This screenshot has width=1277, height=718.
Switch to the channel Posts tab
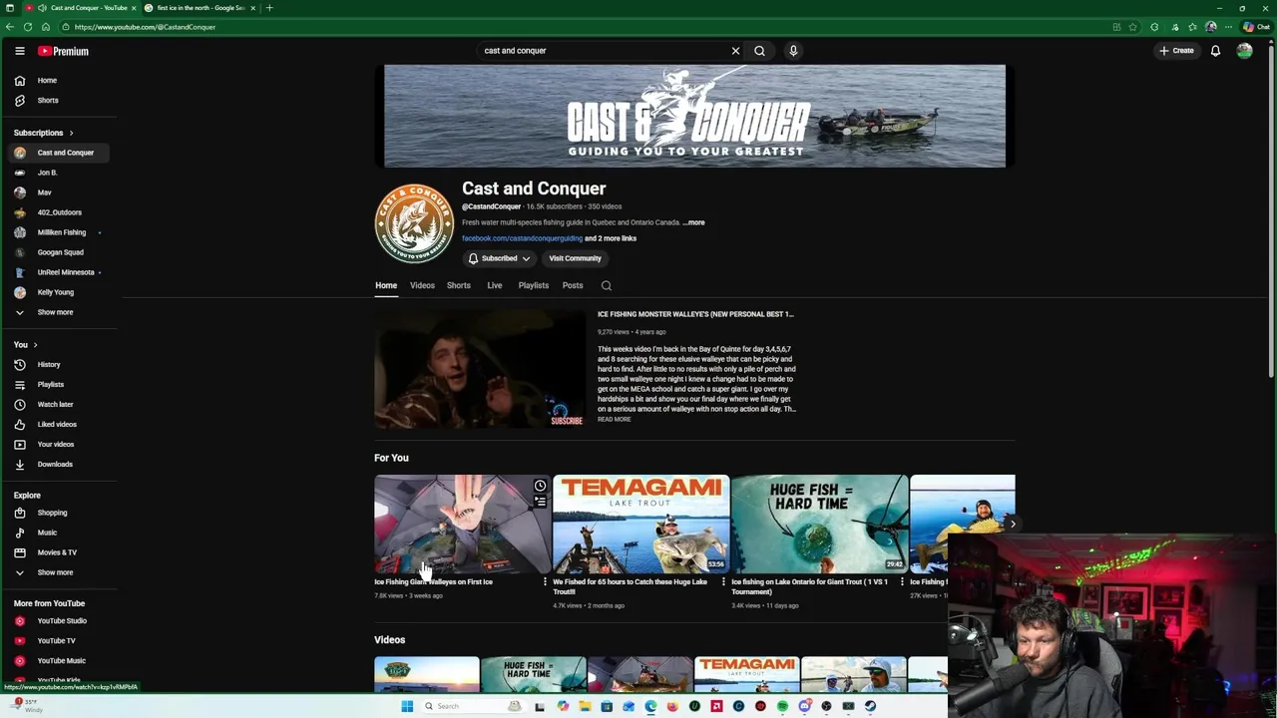573,286
